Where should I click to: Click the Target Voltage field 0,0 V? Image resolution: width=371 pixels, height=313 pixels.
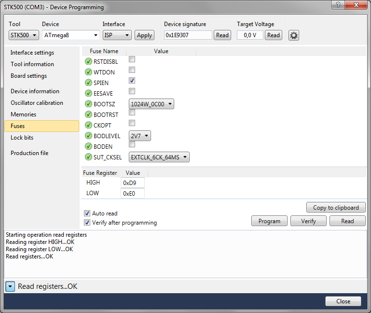click(x=250, y=35)
